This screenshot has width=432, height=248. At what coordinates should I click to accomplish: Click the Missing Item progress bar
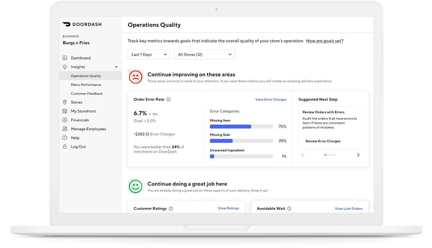(241, 127)
